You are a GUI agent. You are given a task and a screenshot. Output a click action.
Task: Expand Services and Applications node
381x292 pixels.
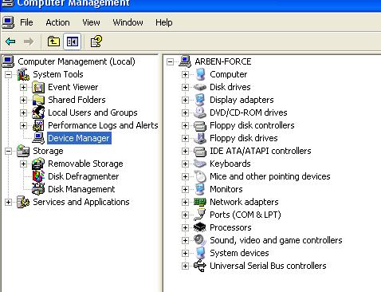pos(8,202)
